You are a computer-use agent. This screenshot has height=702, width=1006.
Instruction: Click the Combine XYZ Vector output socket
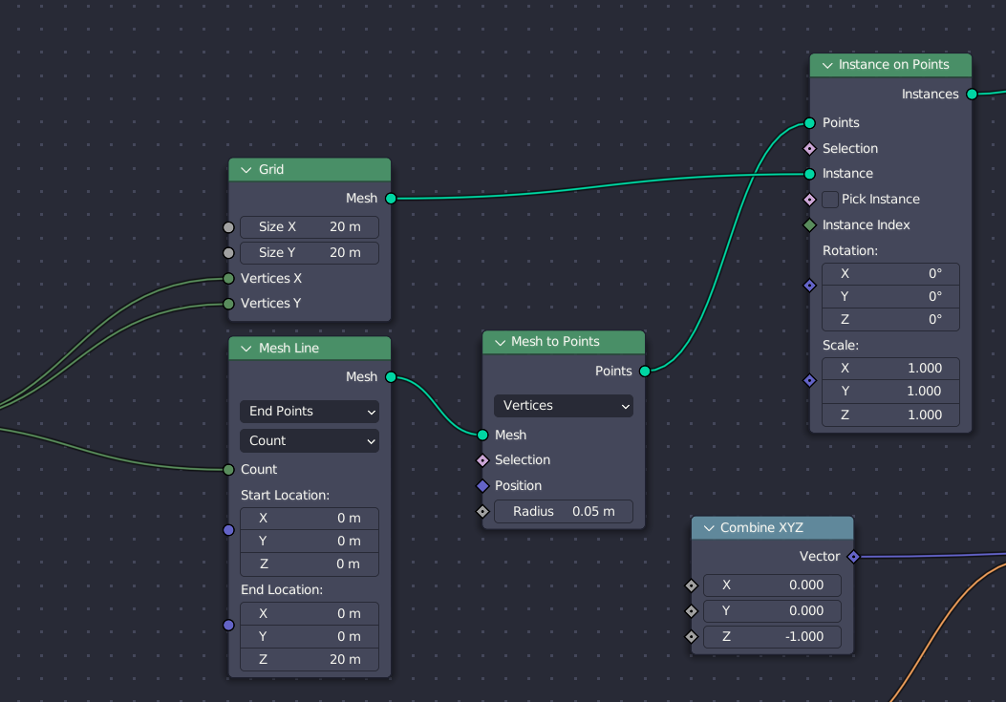pyautogui.click(x=853, y=556)
